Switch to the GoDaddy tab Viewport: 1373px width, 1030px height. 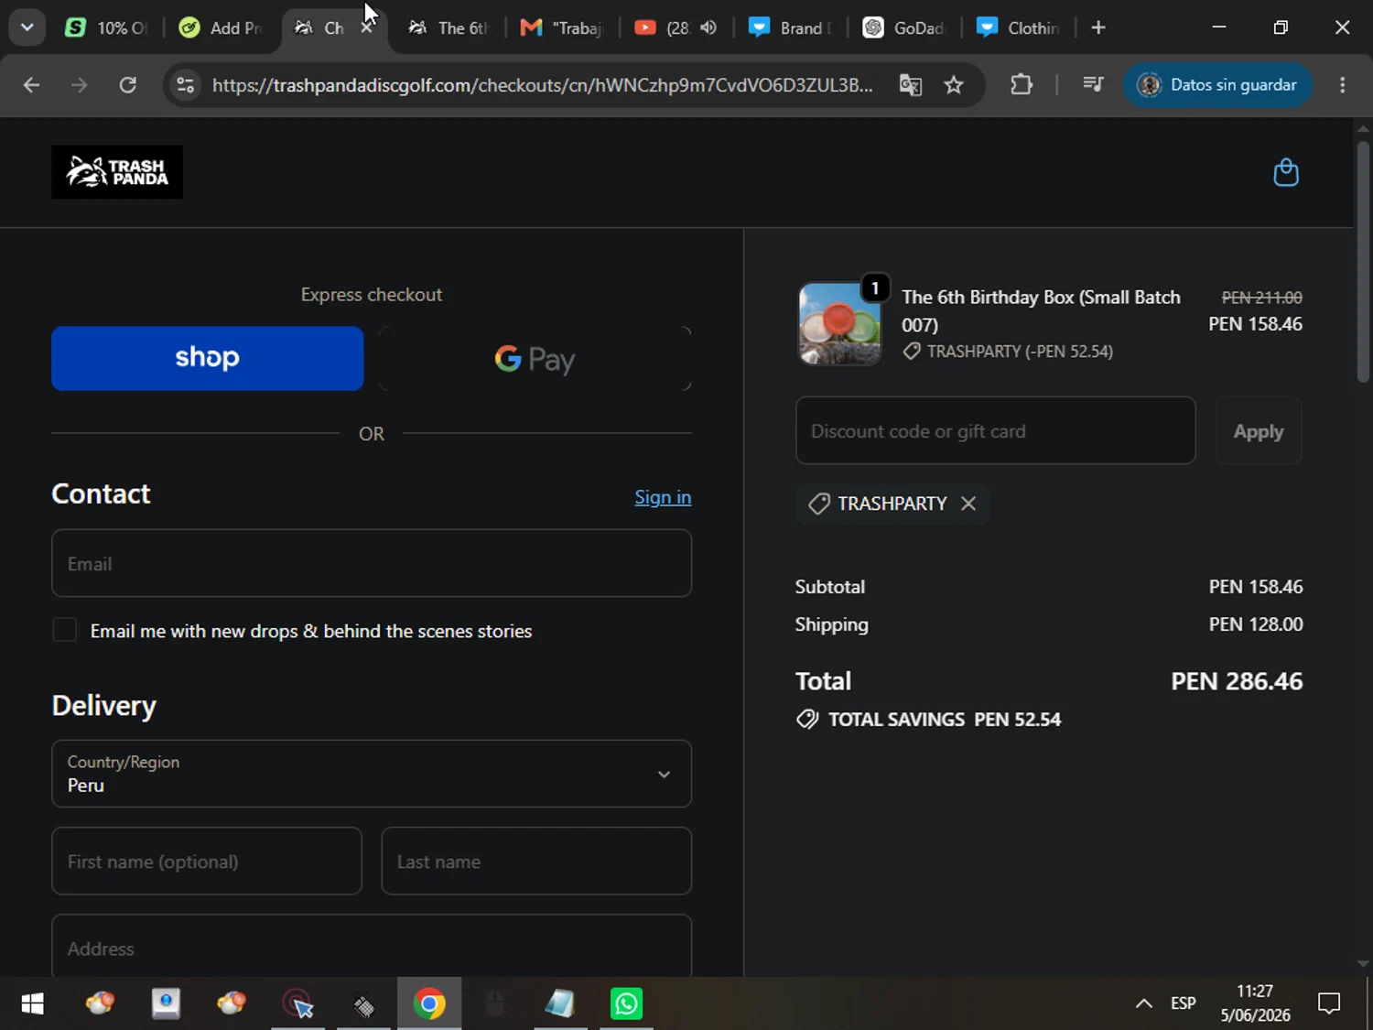[903, 27]
